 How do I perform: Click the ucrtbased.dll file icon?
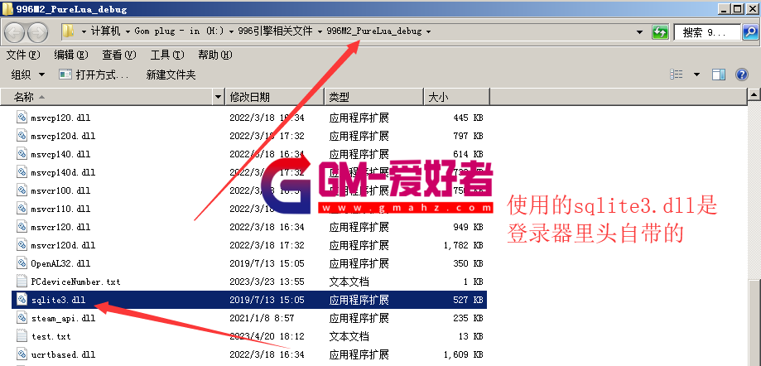22,354
